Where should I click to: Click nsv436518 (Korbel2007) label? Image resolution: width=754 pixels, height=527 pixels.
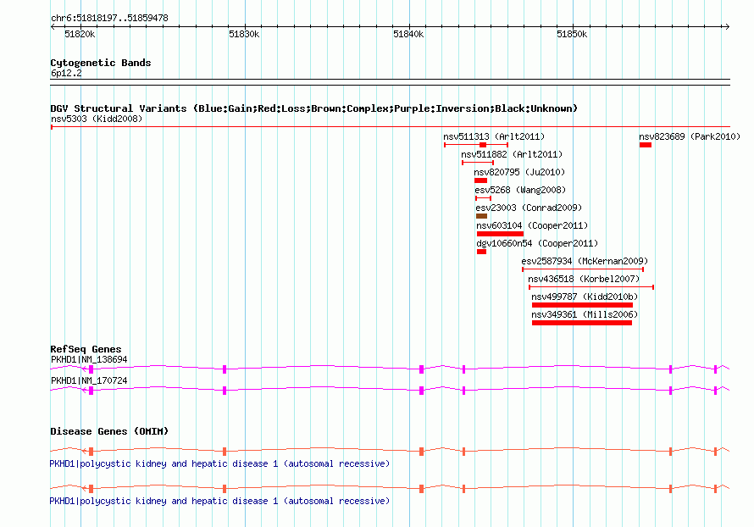pyautogui.click(x=584, y=279)
